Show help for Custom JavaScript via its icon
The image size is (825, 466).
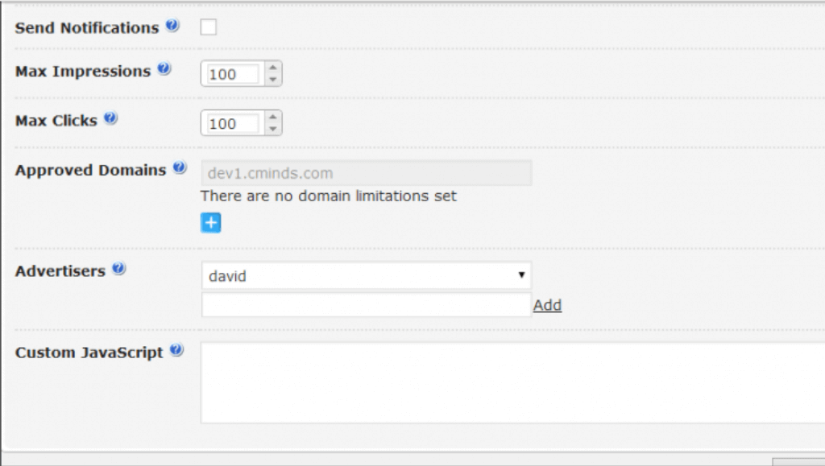point(176,351)
